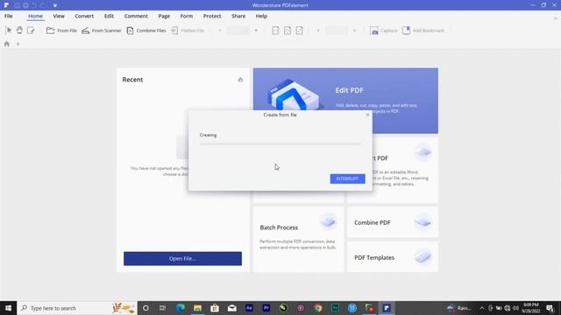Open the Convert tab
Viewport: 561px width, 315px height.
[84, 16]
